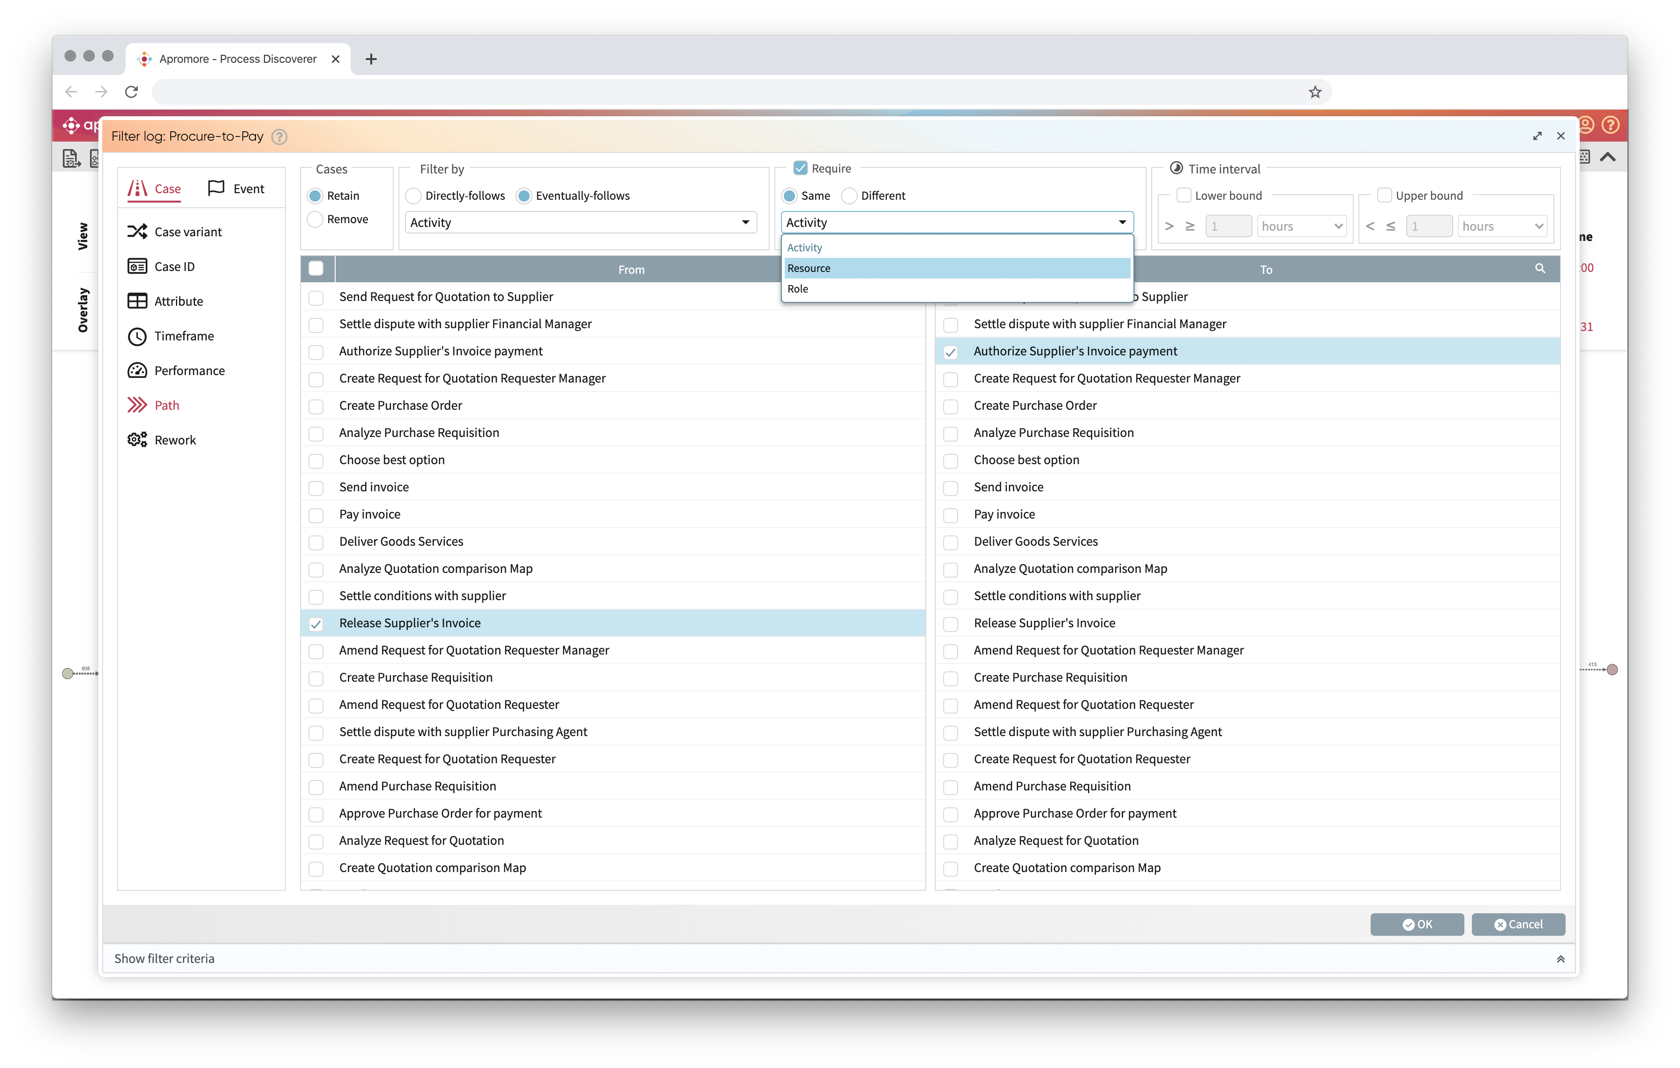The image size is (1680, 1068).
Task: Click the Case ID icon in sidebar
Action: click(137, 266)
